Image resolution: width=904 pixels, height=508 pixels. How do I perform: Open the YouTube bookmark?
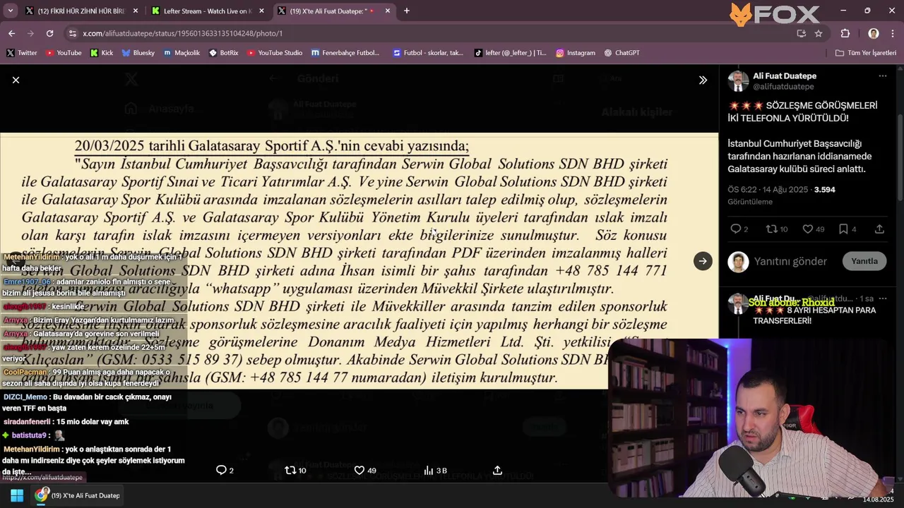(64, 53)
